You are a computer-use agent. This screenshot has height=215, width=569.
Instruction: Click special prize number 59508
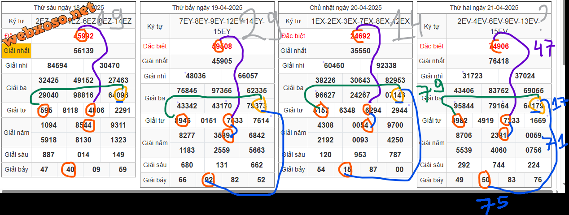click(222, 46)
